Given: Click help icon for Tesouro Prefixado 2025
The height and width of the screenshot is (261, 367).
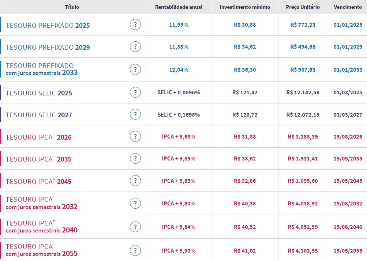Looking at the screenshot, I should click(x=135, y=25).
